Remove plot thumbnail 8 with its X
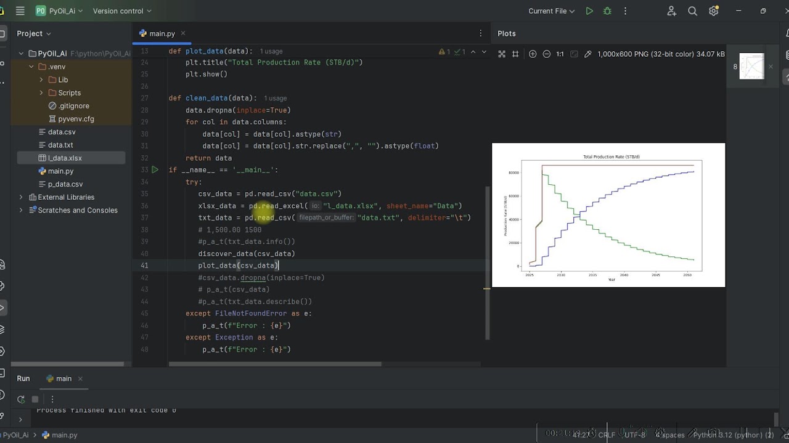 click(771, 67)
